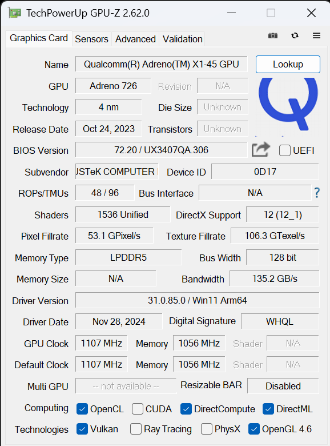The width and height of the screenshot is (330, 446).
Task: Click the ROPs/TMUs field 48 / 96
Action: tap(105, 193)
